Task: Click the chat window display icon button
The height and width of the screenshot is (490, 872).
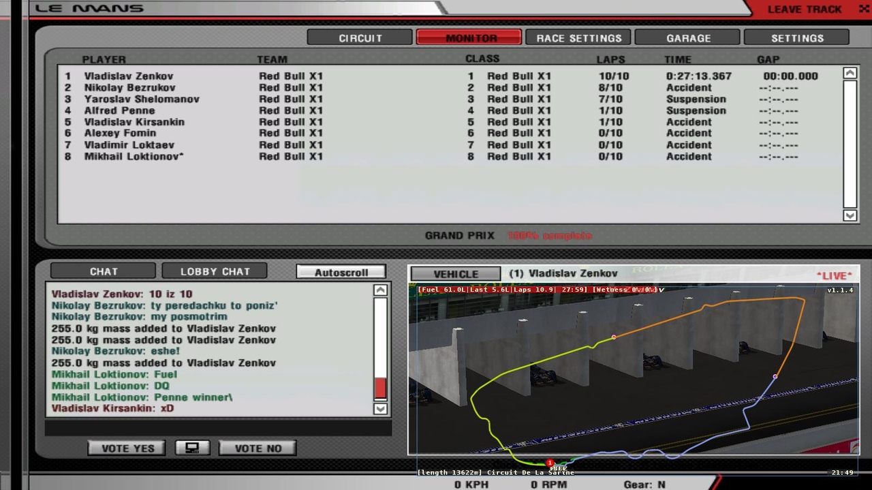Action: 192,448
